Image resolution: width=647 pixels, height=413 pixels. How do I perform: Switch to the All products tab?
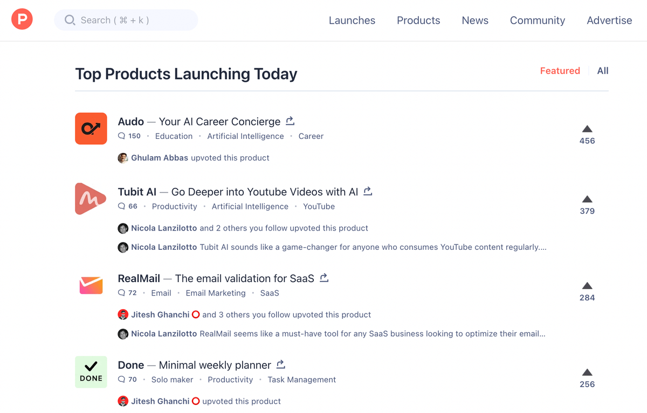tap(603, 71)
